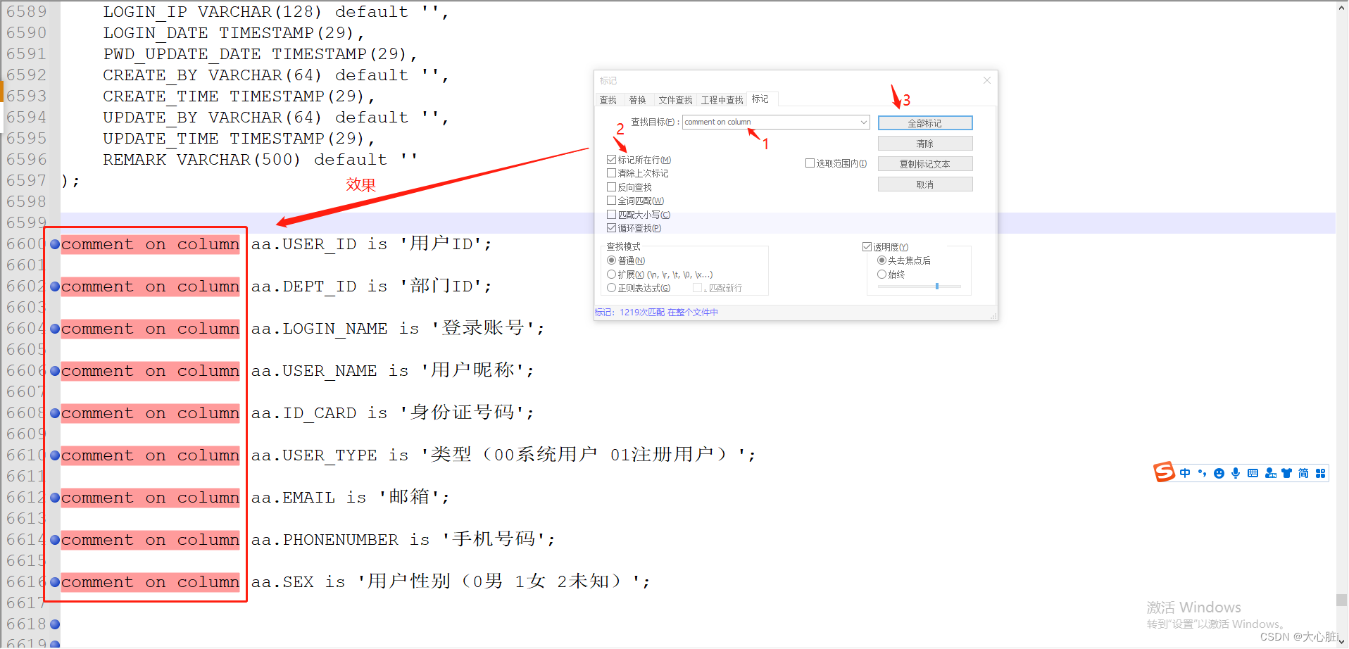Select the 普通 search mode radio button

click(611, 260)
